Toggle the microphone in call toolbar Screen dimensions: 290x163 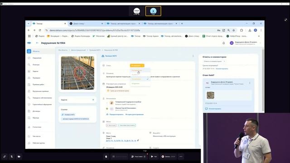(12, 157)
